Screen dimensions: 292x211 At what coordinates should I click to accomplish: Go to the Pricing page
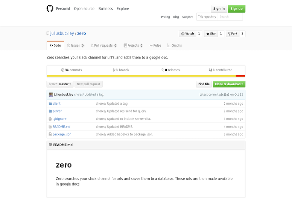pyautogui.click(x=165, y=17)
